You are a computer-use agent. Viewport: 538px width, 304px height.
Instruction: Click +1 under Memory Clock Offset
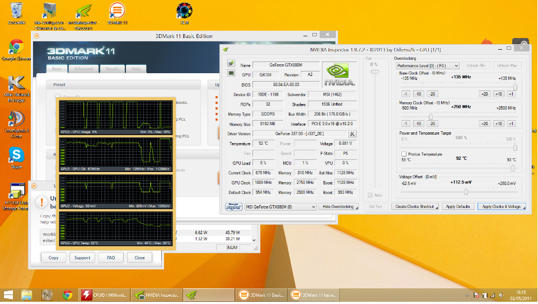tap(511, 124)
